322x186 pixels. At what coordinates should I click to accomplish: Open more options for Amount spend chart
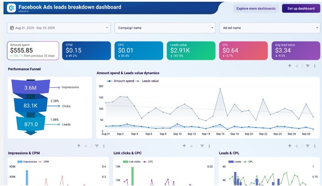pos(315,66)
